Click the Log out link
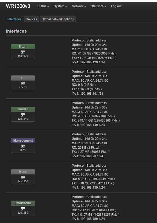The width and height of the screenshot is (157, 223). pos(116,6)
